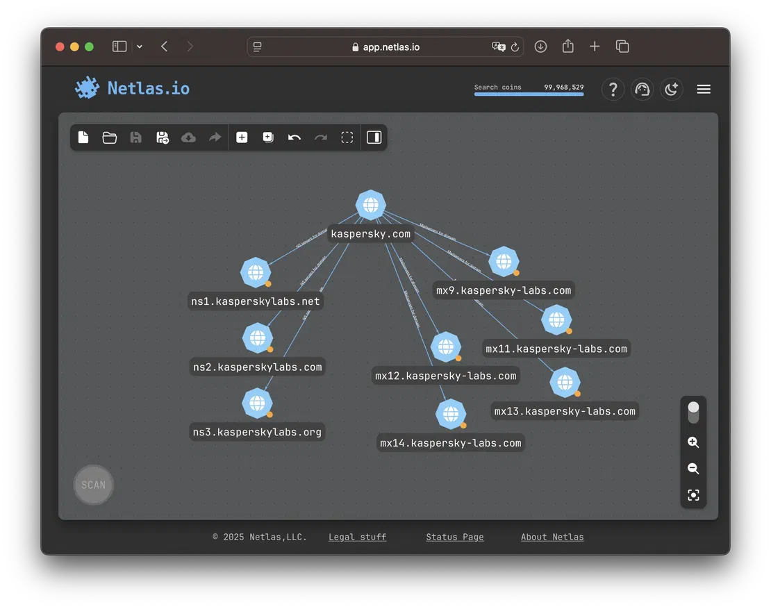Toggle dark mode with the moon icon
Viewport: 771px width, 609px height.
pyautogui.click(x=671, y=90)
